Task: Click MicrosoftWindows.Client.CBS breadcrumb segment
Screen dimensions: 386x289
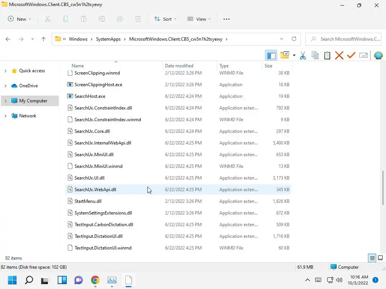Action: click(x=176, y=39)
